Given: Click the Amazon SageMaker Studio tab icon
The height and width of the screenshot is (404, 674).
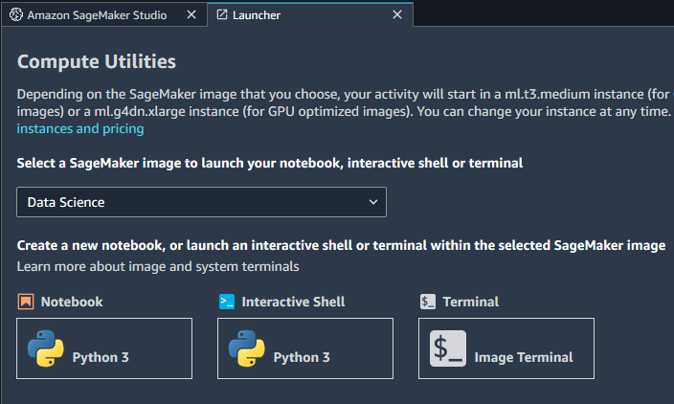Looking at the screenshot, I should point(14,15).
